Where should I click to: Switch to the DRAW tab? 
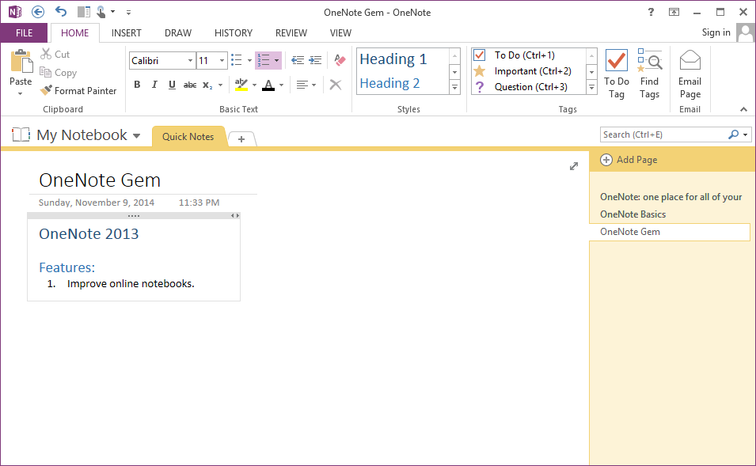click(x=178, y=32)
